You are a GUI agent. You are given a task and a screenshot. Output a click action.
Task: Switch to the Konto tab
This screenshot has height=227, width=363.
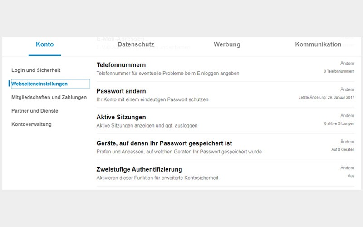pos(44,44)
